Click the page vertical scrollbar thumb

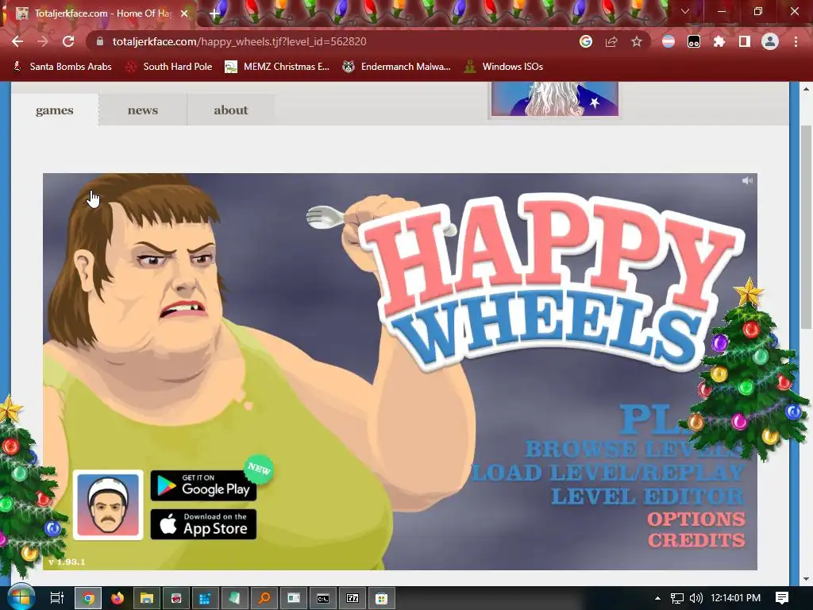806,226
